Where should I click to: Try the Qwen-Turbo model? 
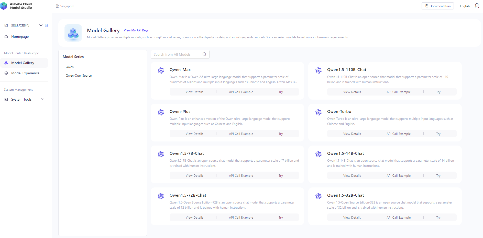pyautogui.click(x=438, y=134)
